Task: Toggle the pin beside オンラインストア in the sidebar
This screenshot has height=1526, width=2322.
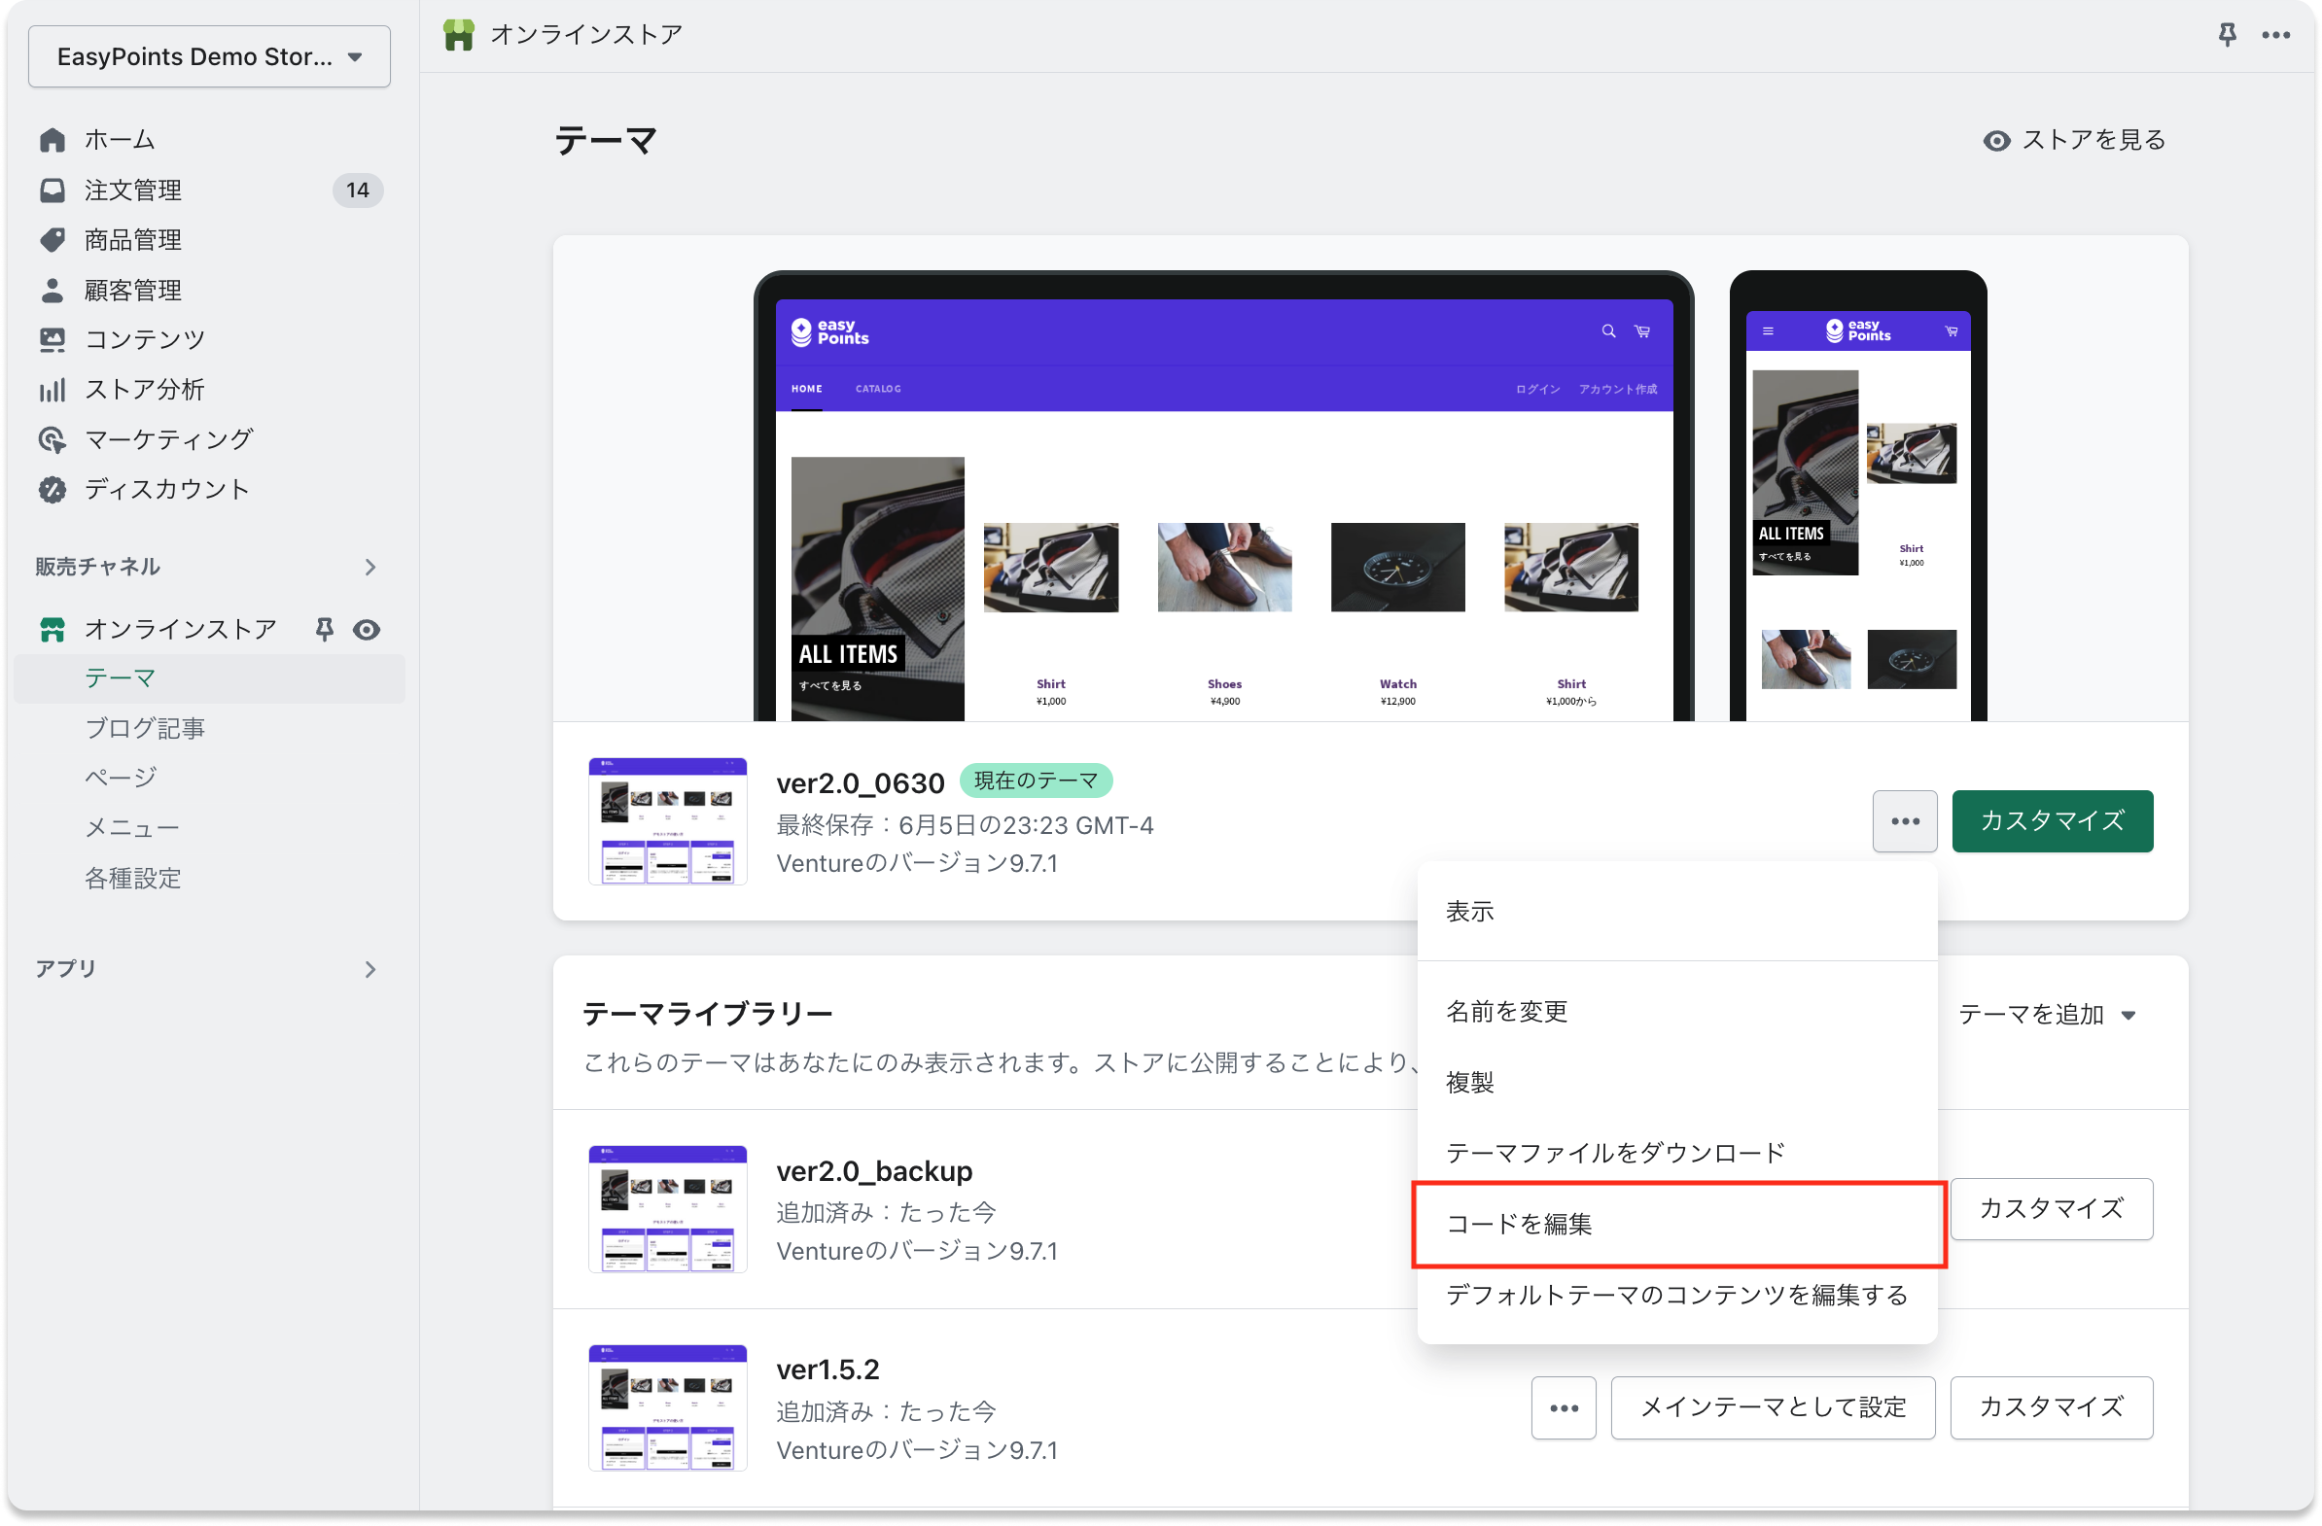Action: (324, 630)
